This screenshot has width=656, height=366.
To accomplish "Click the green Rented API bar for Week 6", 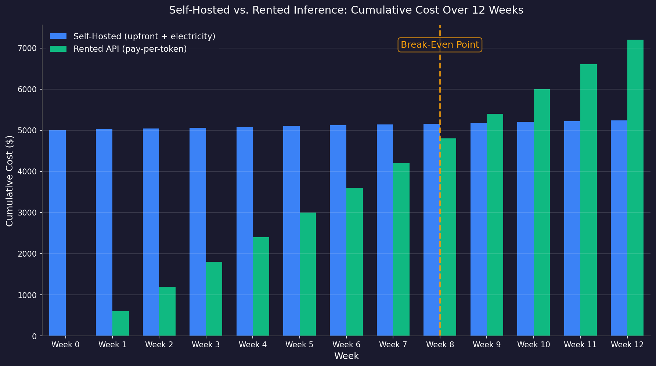I will click(x=354, y=262).
